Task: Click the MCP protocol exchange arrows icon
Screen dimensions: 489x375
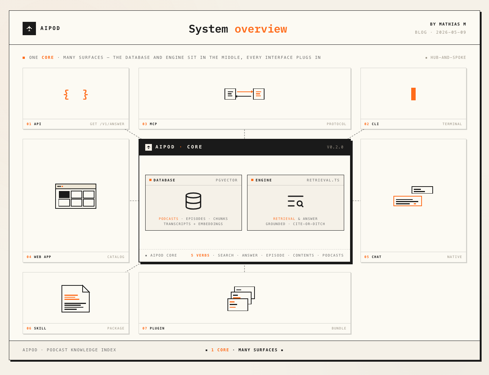Action: (245, 94)
